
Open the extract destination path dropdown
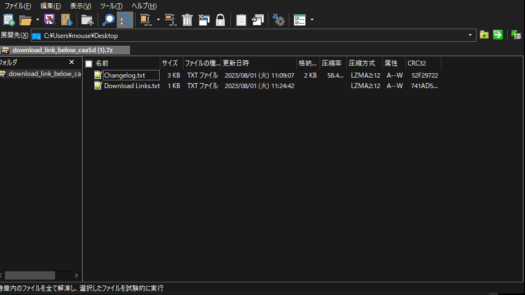(470, 35)
